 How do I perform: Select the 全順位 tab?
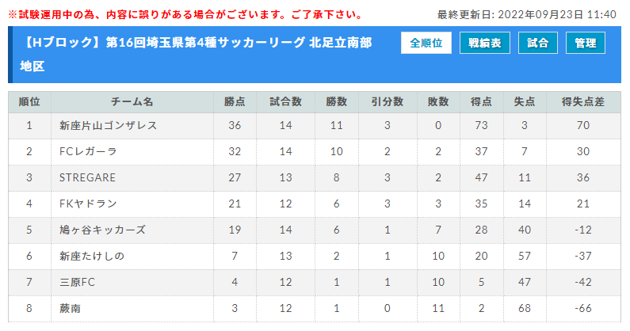coord(426,43)
